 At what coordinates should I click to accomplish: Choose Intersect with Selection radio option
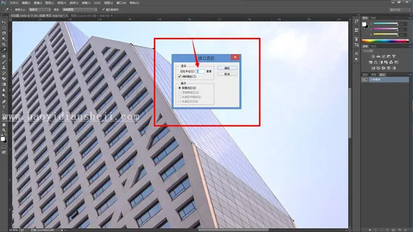coord(180,101)
